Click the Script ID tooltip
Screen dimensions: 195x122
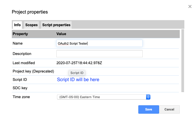point(77,73)
